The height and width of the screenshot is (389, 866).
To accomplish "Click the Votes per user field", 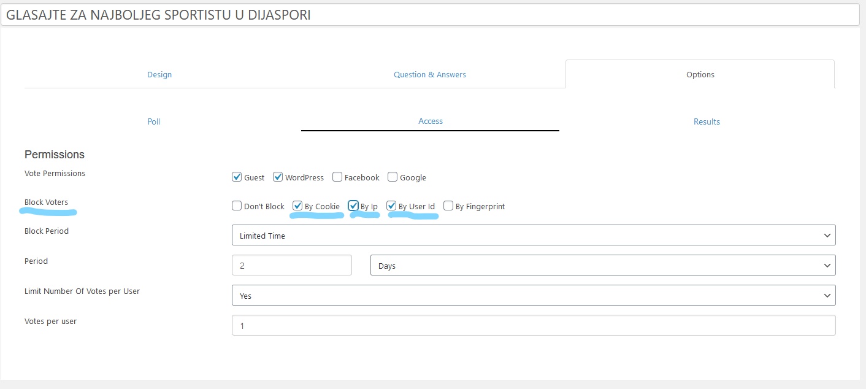I will (x=534, y=325).
